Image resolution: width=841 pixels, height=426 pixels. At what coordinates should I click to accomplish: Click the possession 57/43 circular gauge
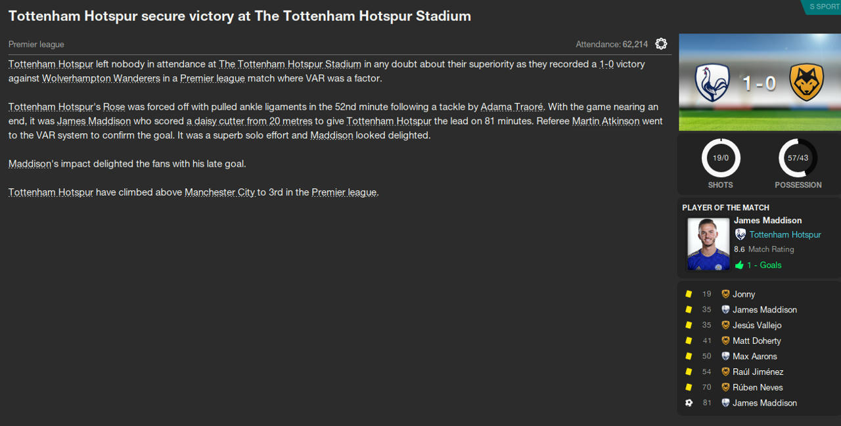[x=798, y=158]
